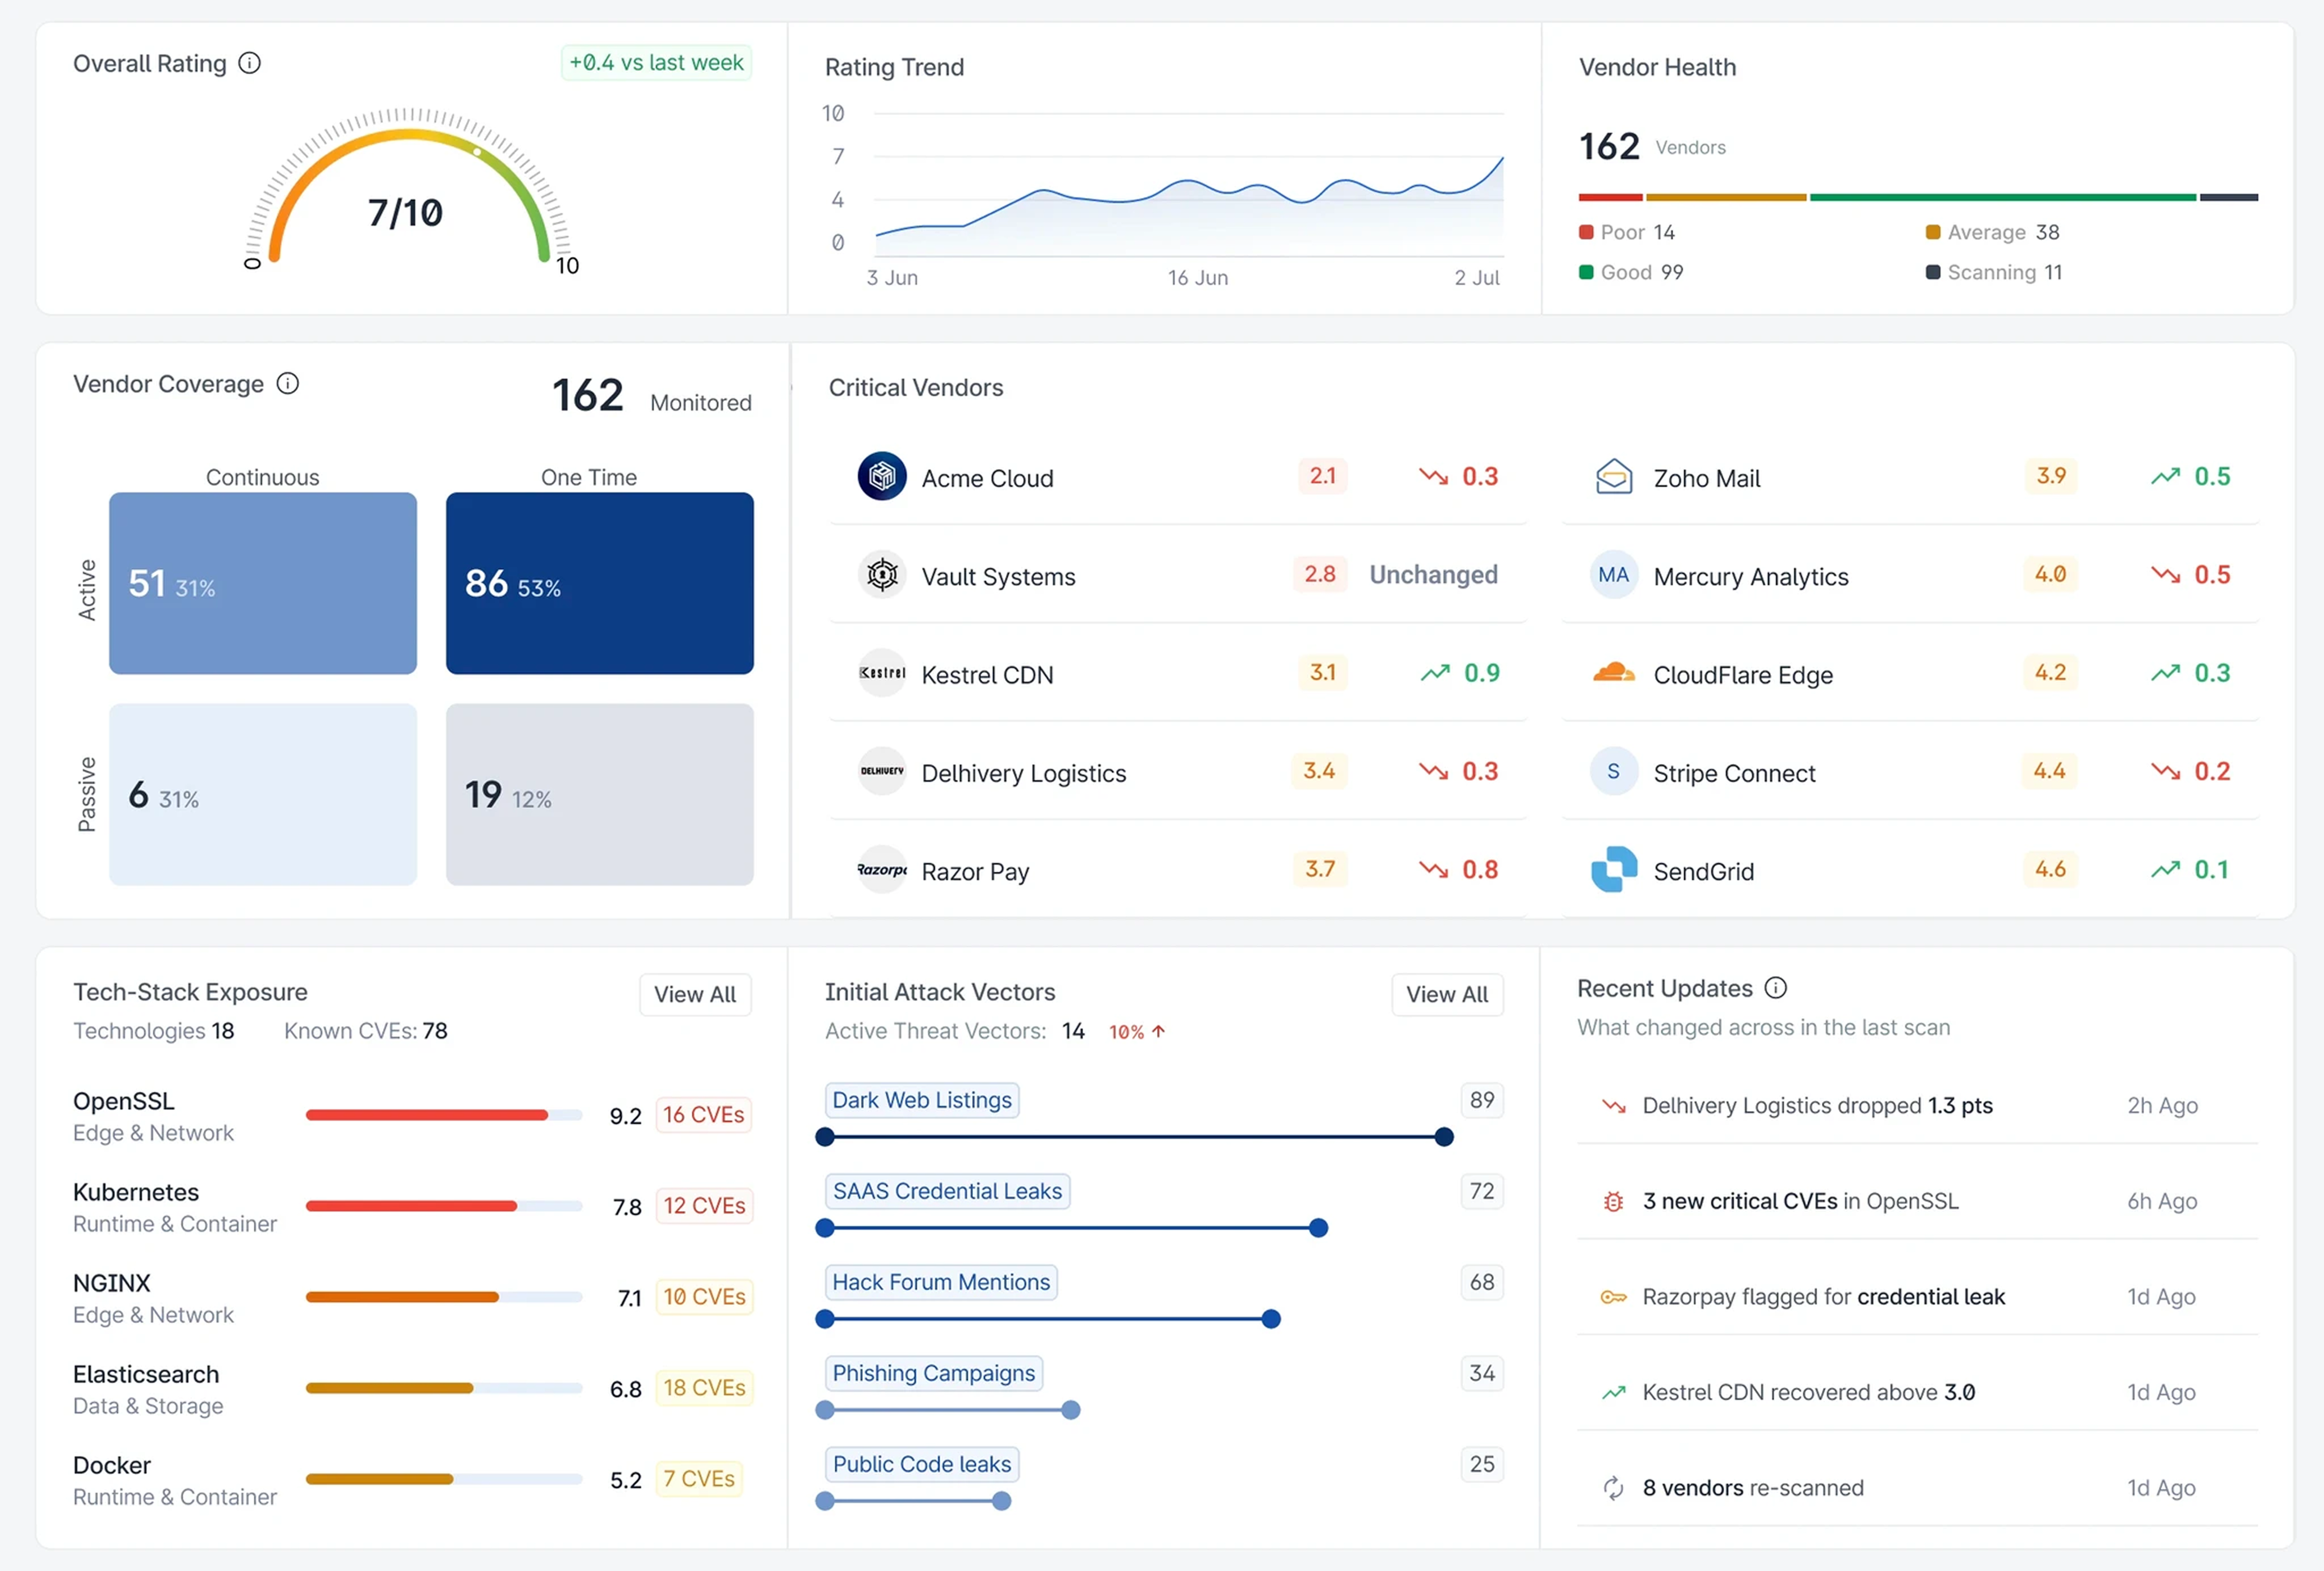Click the +0.4 vs last week badge

(x=656, y=62)
